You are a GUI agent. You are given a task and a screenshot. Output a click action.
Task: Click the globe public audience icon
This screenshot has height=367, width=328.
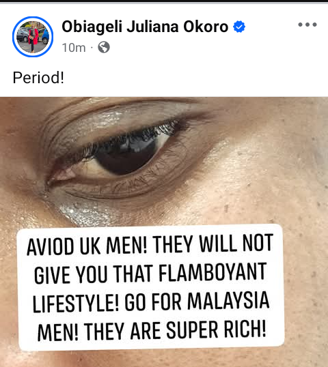point(104,47)
